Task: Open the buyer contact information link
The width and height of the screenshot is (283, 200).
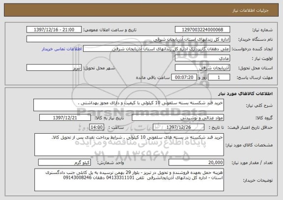Action: 62,49
